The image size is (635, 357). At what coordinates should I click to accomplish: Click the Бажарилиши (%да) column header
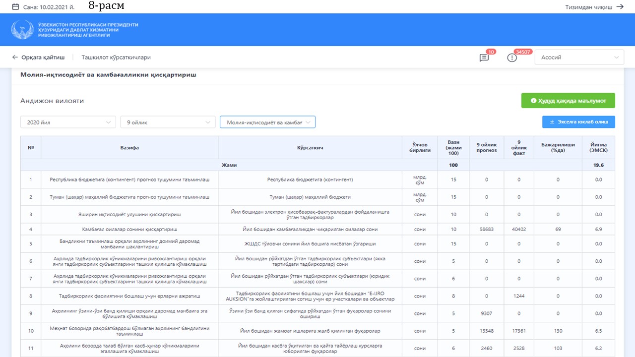[558, 147]
